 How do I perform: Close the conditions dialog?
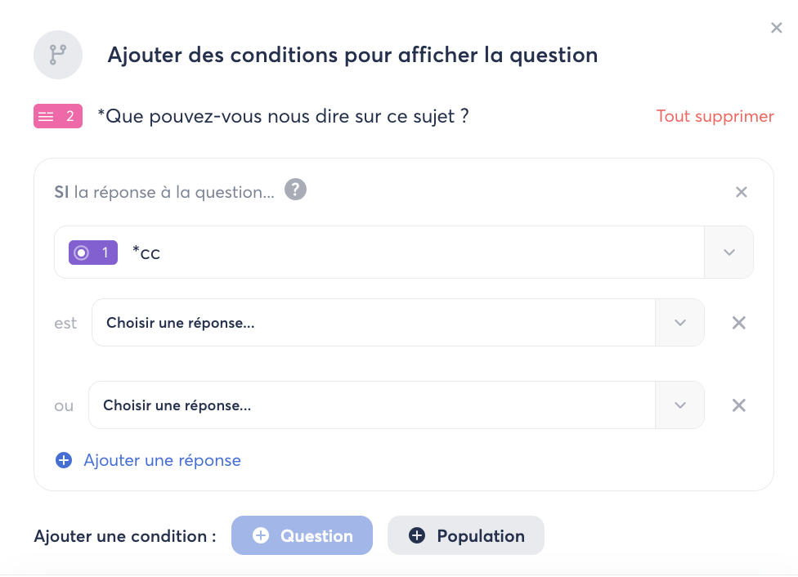[777, 28]
